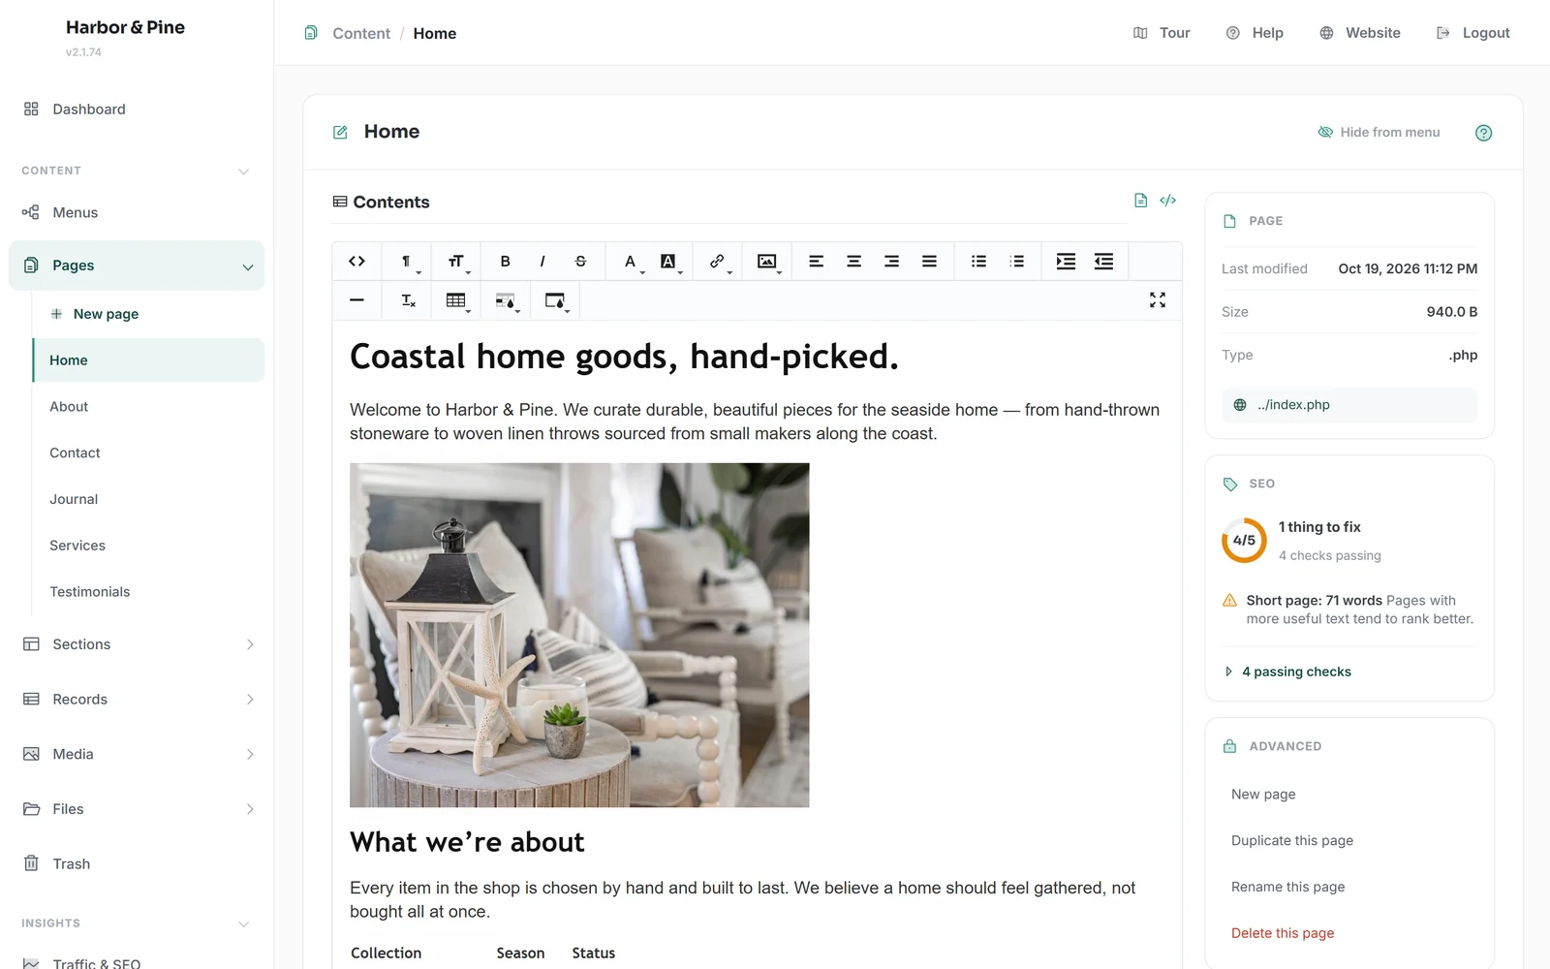Click the lantern image in editor
Image resolution: width=1550 pixels, height=969 pixels.
tap(579, 635)
